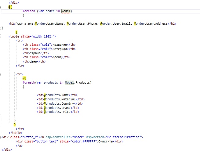
Task: Click the @products.Material cell expression
Action: tap(60, 99)
